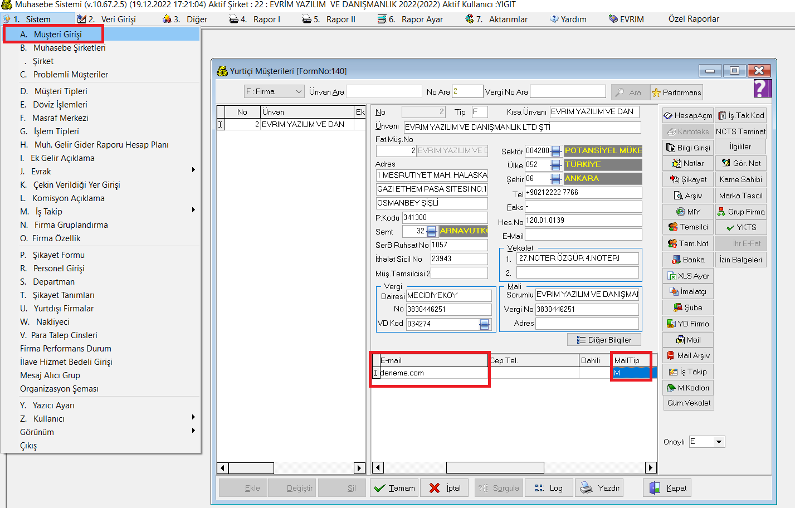Click the İptal button
795x508 pixels.
(445, 488)
